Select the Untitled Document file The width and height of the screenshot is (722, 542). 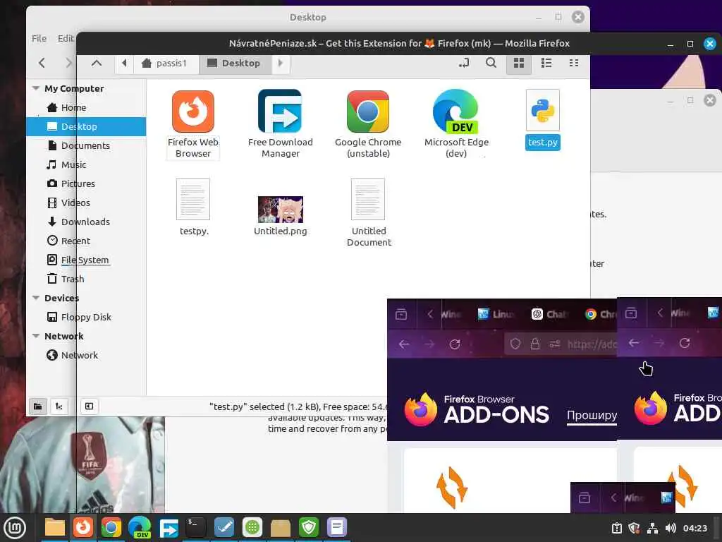pos(368,213)
